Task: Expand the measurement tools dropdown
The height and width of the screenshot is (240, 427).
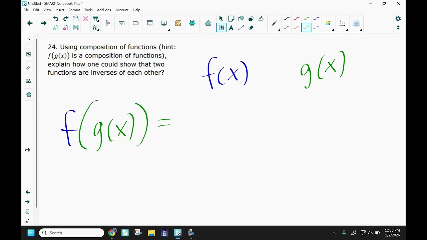Action: pyautogui.click(x=96, y=28)
